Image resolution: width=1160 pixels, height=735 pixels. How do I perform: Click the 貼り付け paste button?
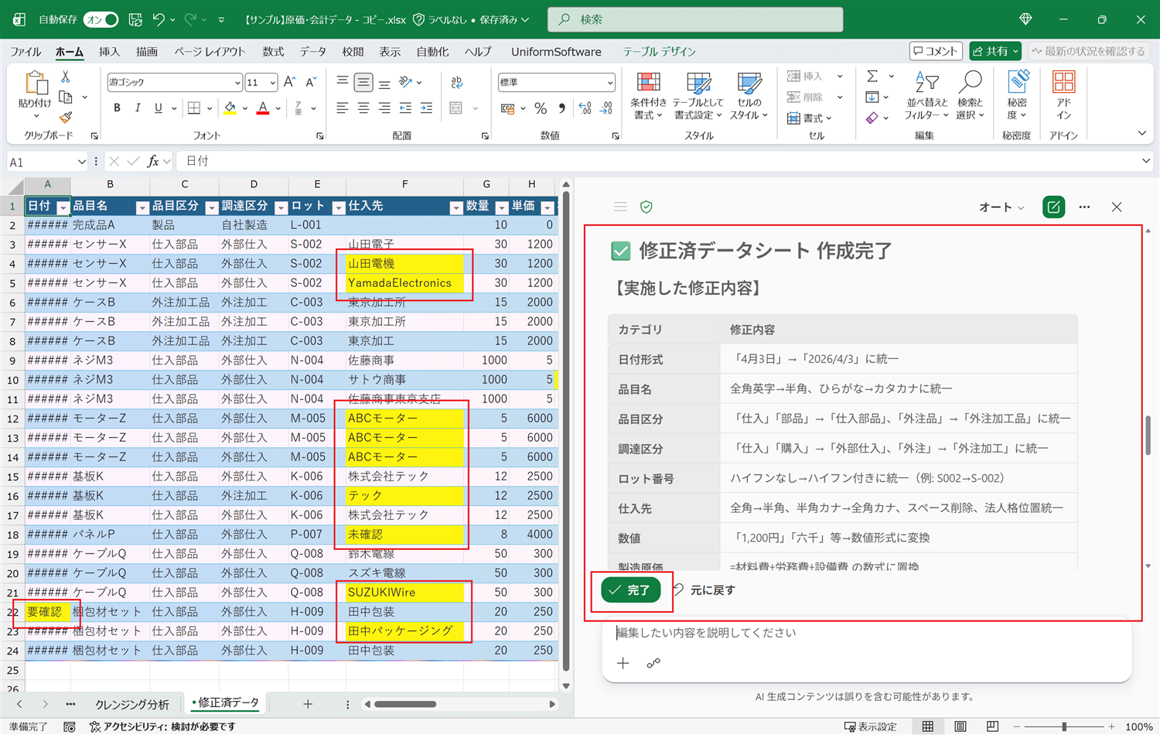[x=35, y=94]
